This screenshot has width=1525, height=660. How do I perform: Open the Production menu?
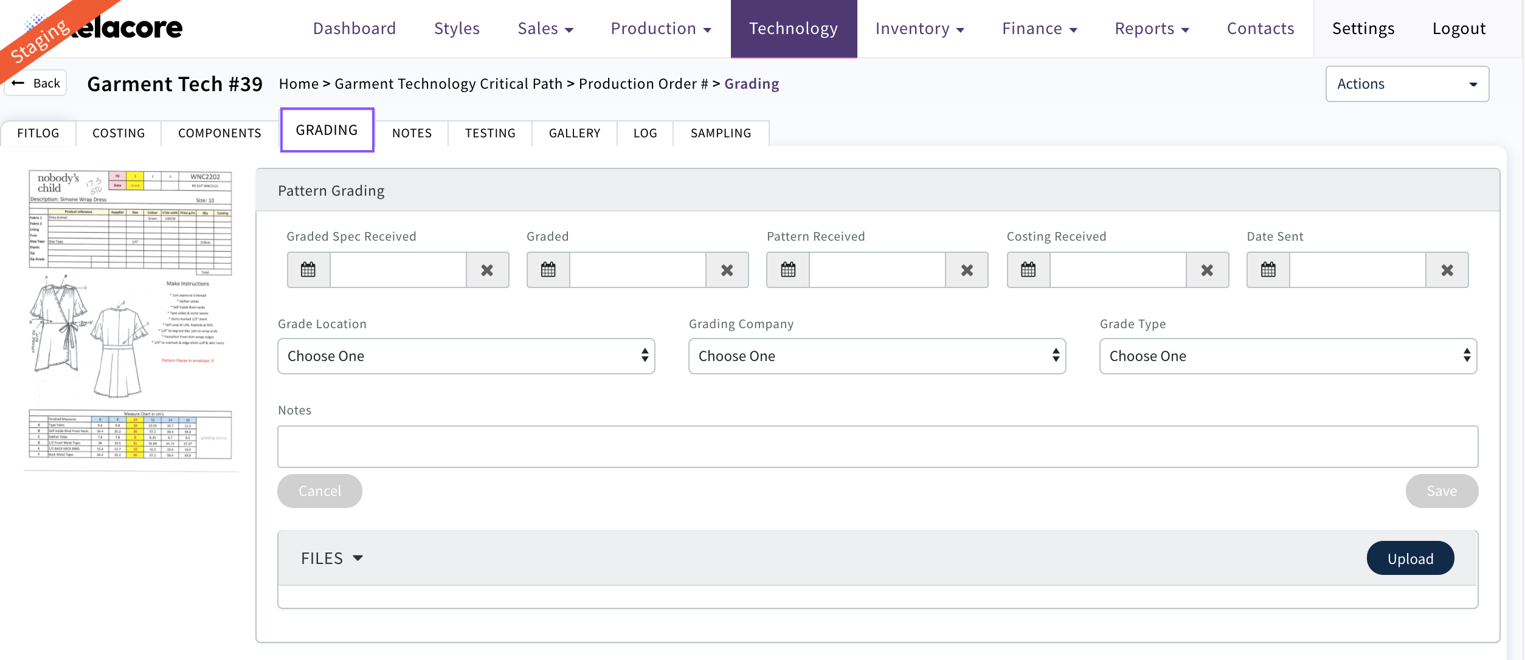click(x=661, y=29)
